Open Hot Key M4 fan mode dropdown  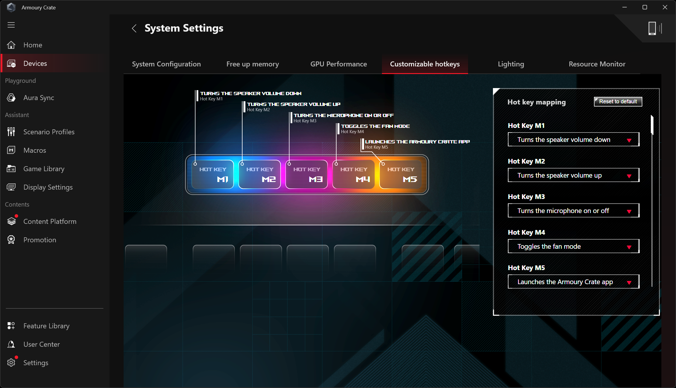pos(573,246)
